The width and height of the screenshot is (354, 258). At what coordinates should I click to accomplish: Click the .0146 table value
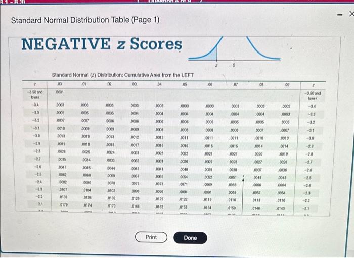(256, 208)
